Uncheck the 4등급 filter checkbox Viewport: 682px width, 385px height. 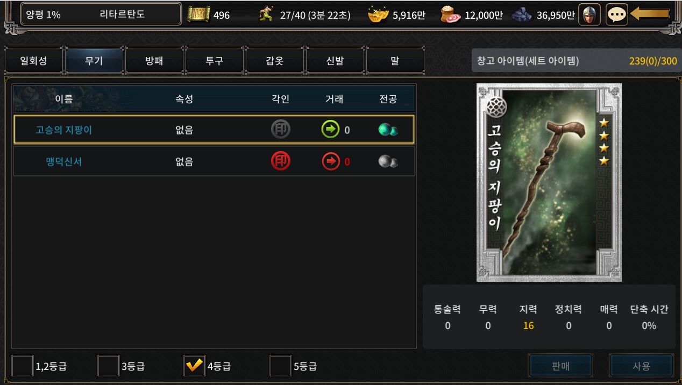tap(194, 366)
